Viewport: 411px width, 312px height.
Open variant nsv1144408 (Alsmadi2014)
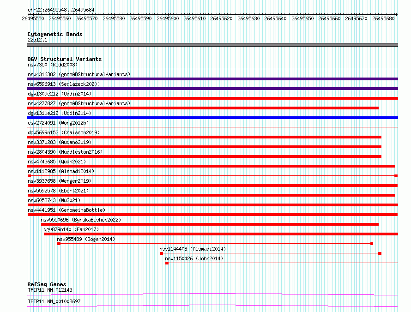tap(193, 249)
